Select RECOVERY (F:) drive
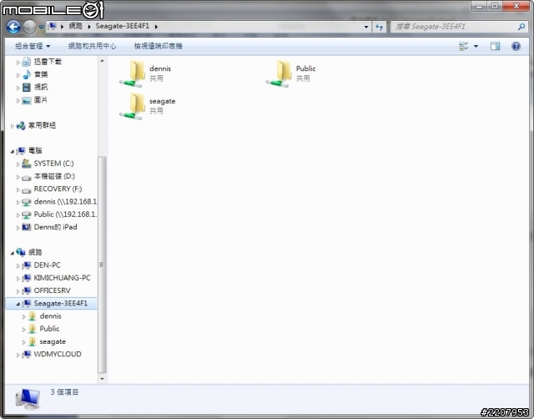Screen dimensions: 534x419 [58, 189]
